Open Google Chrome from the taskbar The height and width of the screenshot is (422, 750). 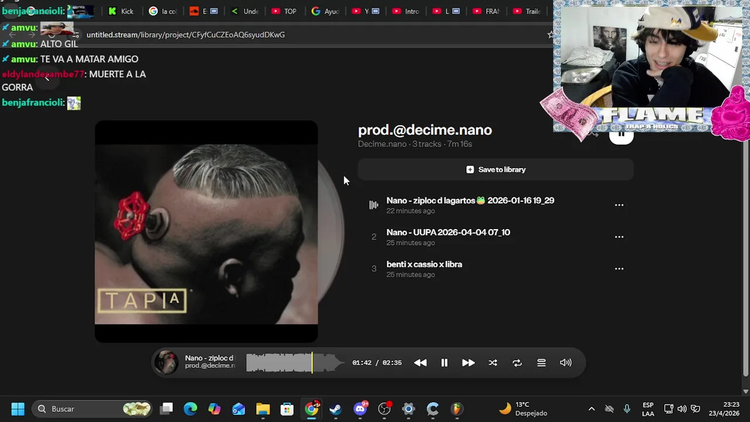coord(312,409)
